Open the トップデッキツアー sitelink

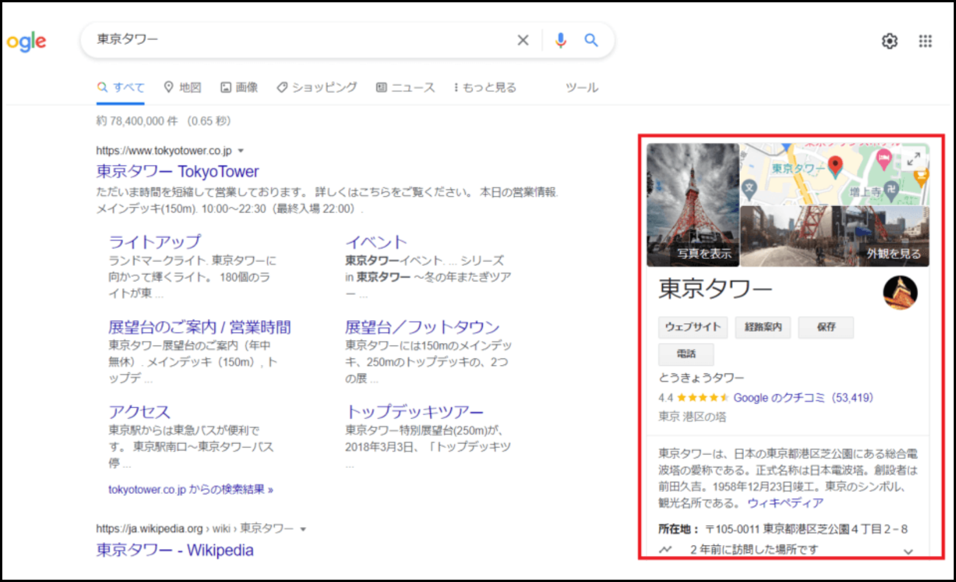414,412
